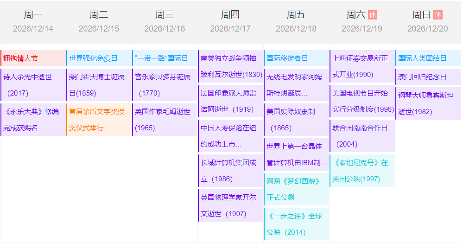Select 长城计算机集团成立 (1986) event
The height and width of the screenshot is (243, 463).
231,171
